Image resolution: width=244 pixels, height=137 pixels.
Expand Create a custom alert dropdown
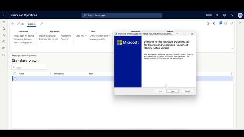[x=100, y=36]
